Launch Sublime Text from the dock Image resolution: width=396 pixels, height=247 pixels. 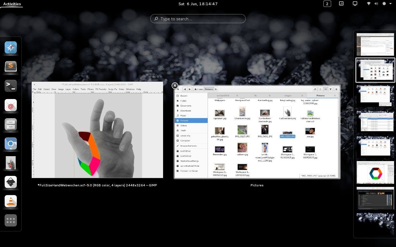point(11,66)
